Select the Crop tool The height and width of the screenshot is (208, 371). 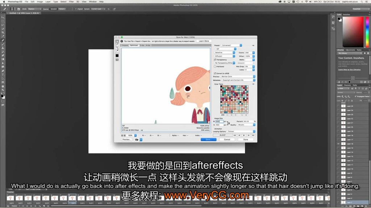[x=3, y=32]
